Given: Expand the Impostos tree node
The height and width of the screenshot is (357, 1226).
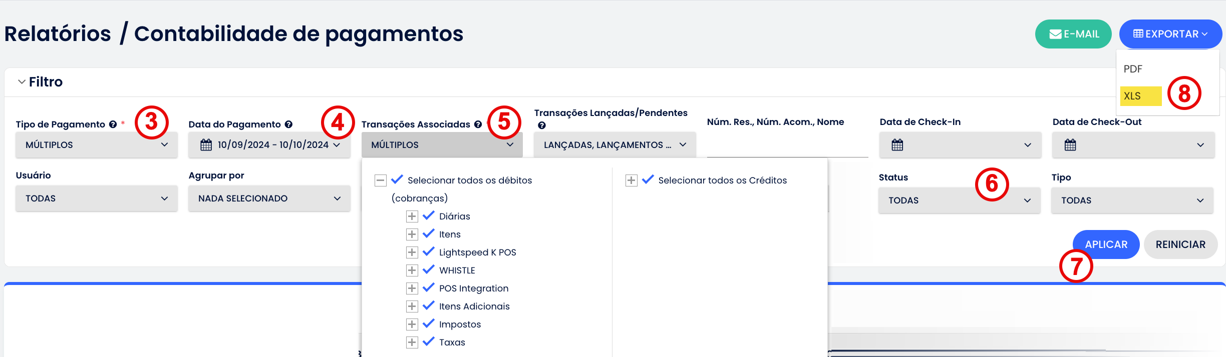Looking at the screenshot, I should [x=412, y=324].
